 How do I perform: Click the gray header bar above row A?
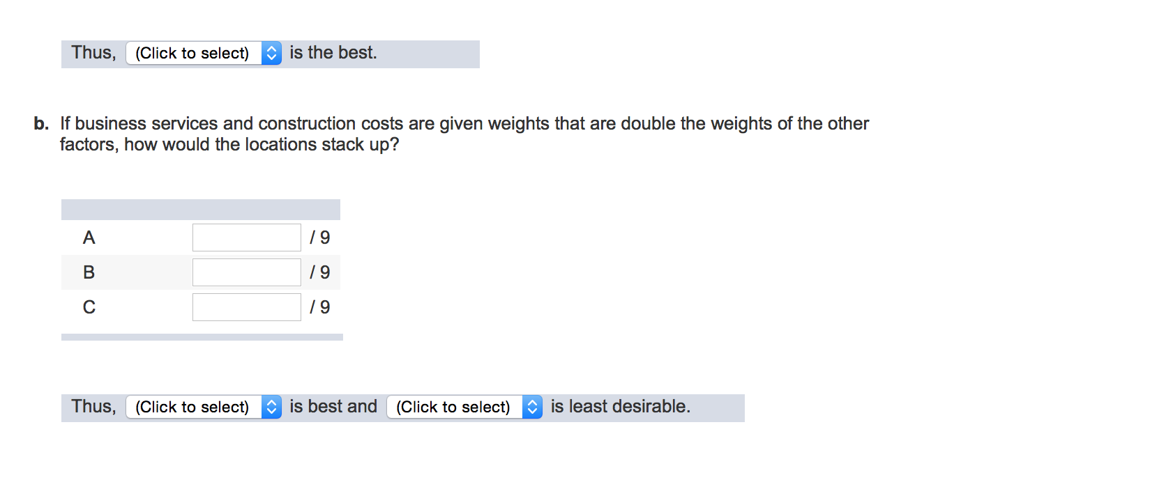pyautogui.click(x=200, y=210)
